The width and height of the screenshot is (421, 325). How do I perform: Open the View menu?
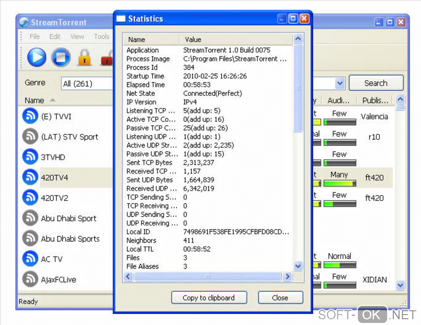tap(77, 36)
